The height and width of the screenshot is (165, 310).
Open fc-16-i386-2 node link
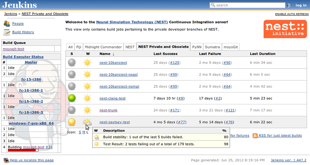(31, 101)
